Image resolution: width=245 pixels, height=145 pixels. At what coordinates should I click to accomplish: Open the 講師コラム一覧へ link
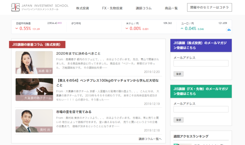(x=150, y=139)
